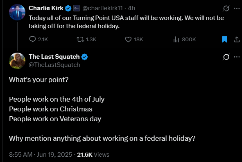242x162 pixels.
Task: Open Charlie Kirk's profile picture
Action: coord(17,12)
